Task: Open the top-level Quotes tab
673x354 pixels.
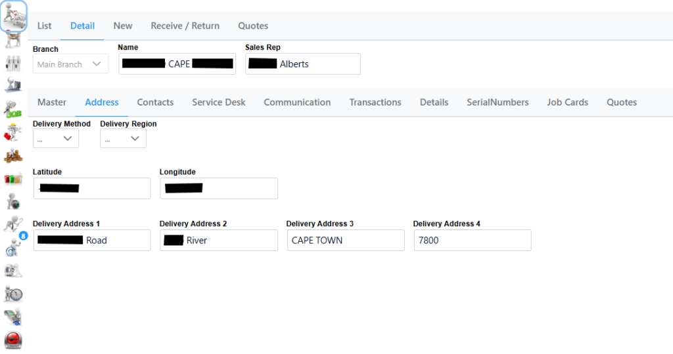Action: tap(253, 26)
